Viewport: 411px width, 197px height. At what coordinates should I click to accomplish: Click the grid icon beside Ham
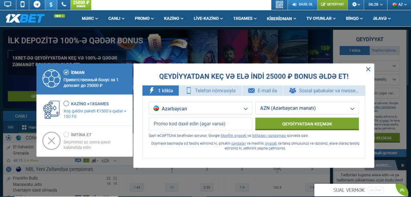pos(24,128)
